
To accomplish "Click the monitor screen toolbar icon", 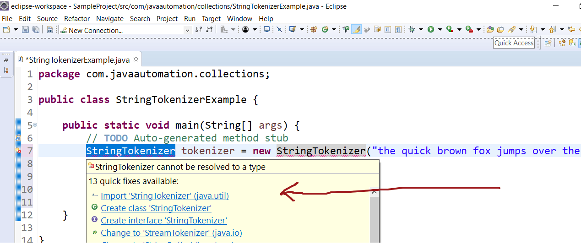I will coord(267,30).
